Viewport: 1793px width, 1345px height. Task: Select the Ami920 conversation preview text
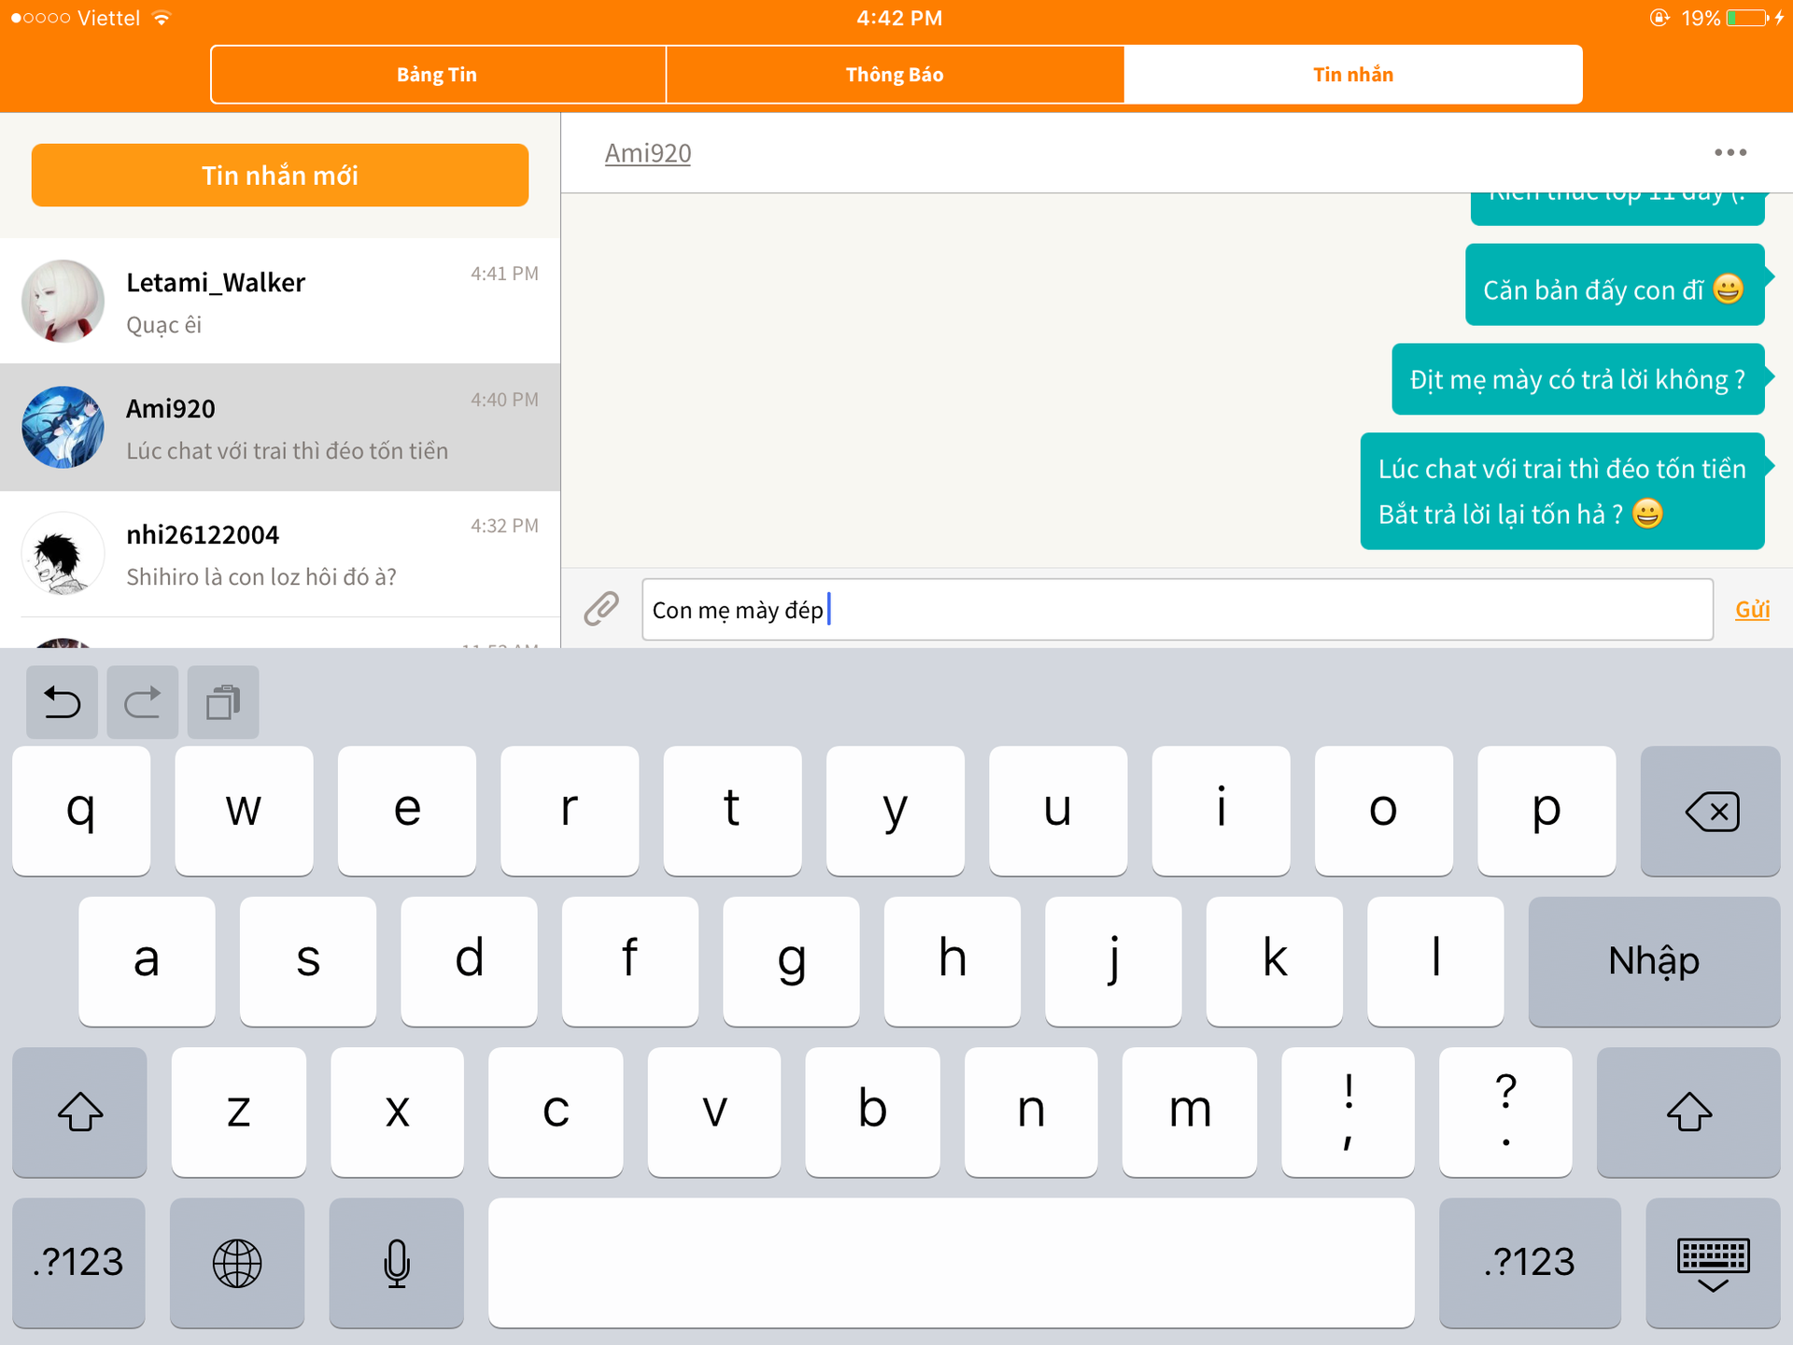288,451
